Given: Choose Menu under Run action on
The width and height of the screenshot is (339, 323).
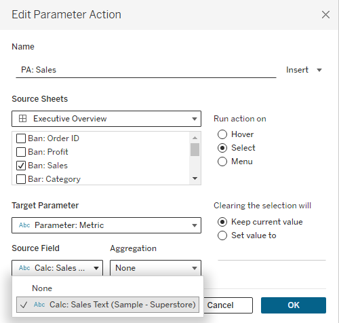Looking at the screenshot, I should pyautogui.click(x=222, y=161).
